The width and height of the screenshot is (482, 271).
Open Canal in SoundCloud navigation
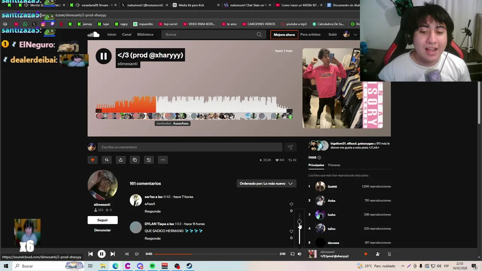pyautogui.click(x=127, y=34)
